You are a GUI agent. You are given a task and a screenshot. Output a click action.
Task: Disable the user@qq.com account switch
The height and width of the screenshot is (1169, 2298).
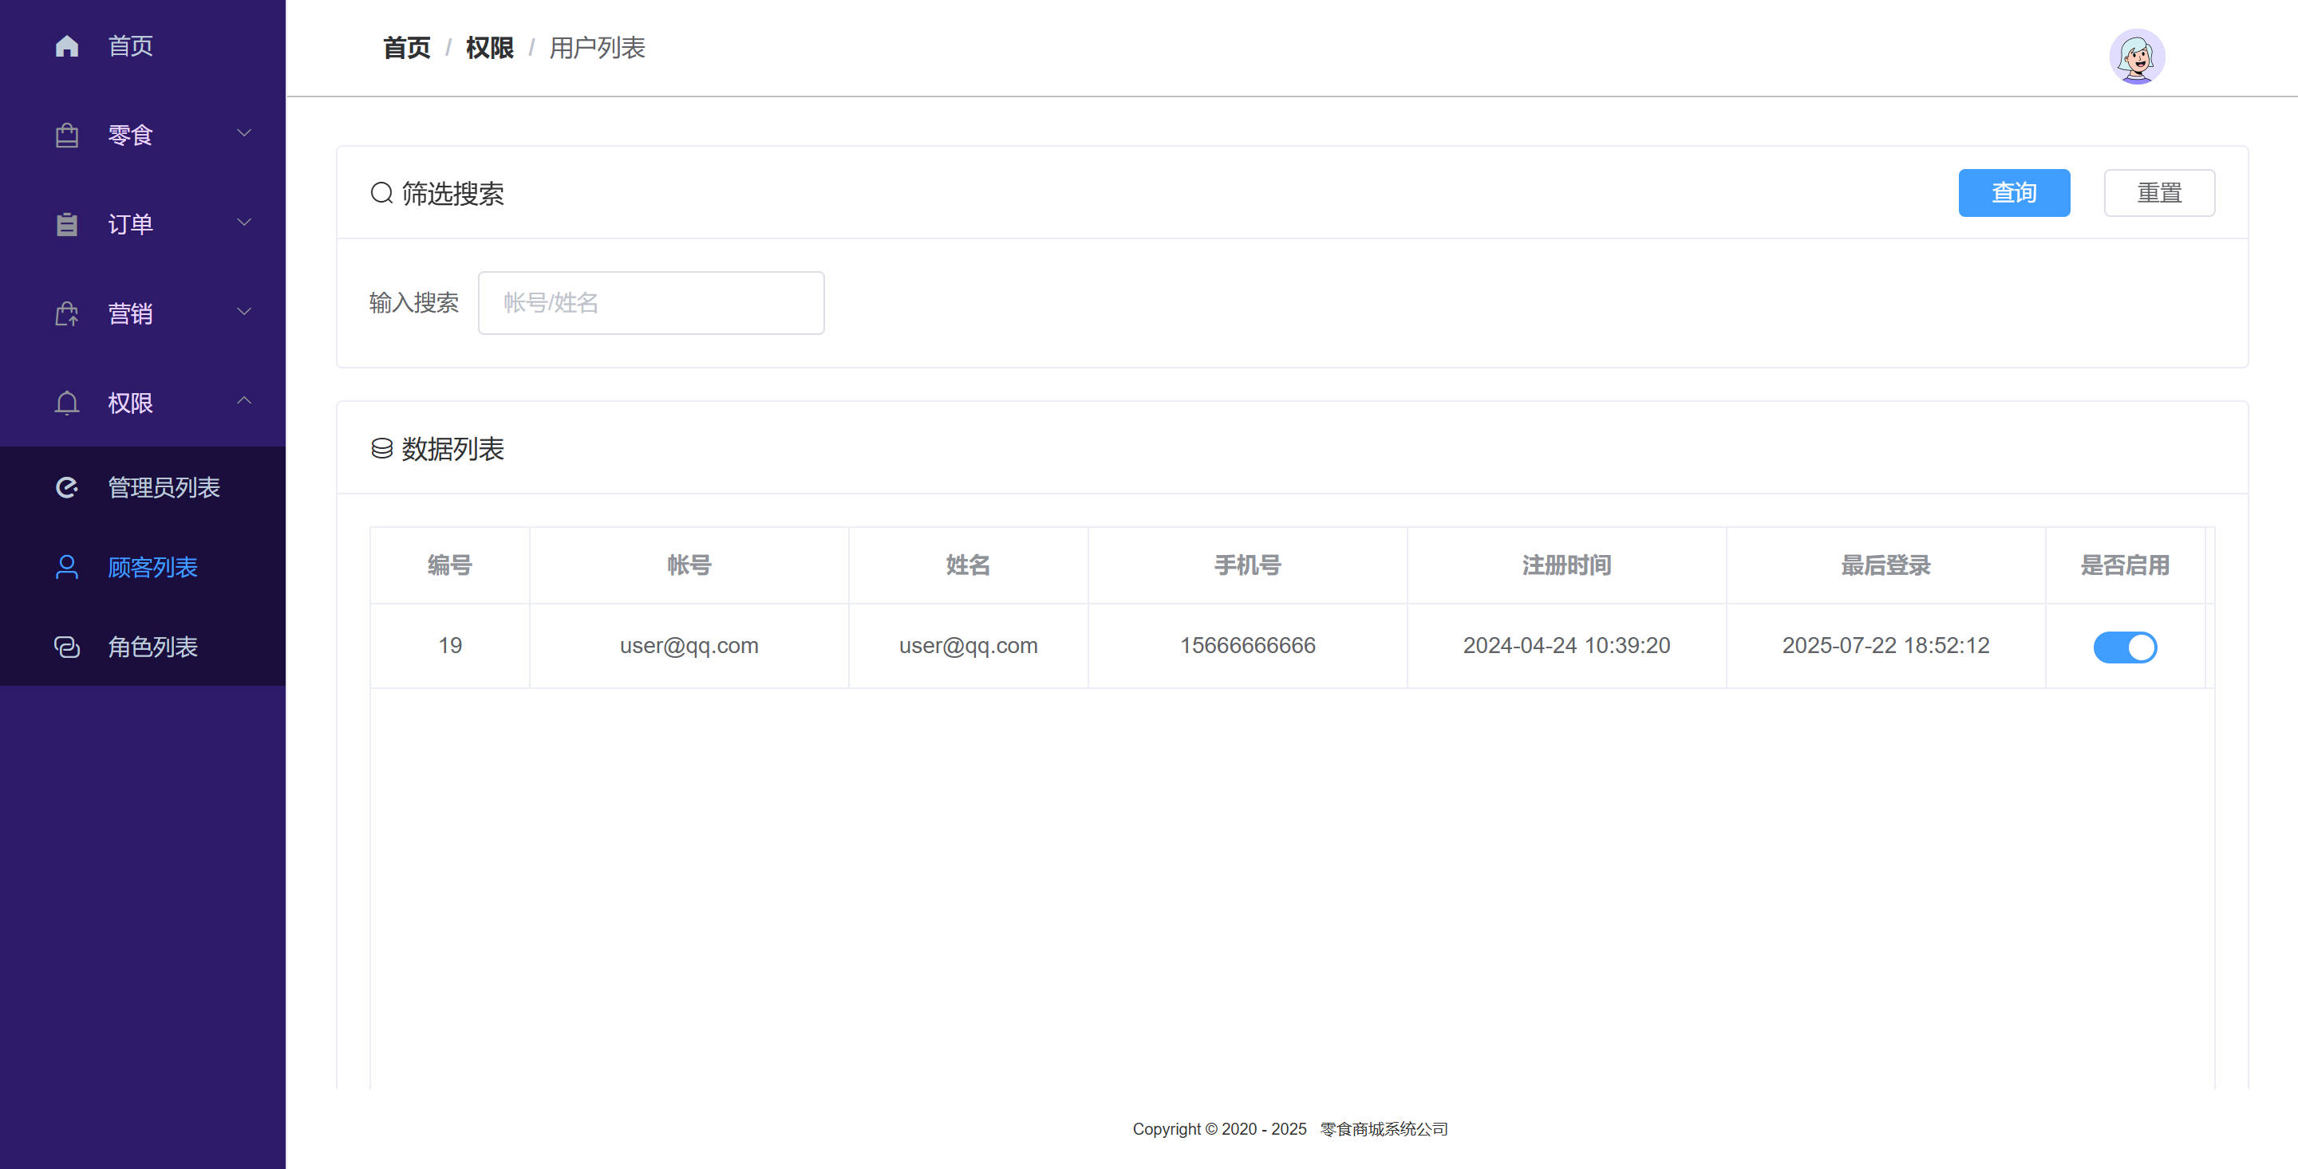click(2125, 647)
